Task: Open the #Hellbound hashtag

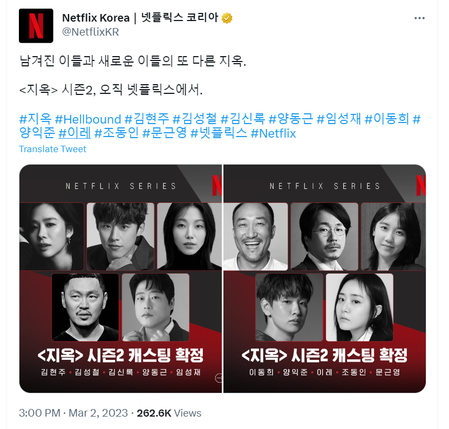Action: (x=88, y=119)
